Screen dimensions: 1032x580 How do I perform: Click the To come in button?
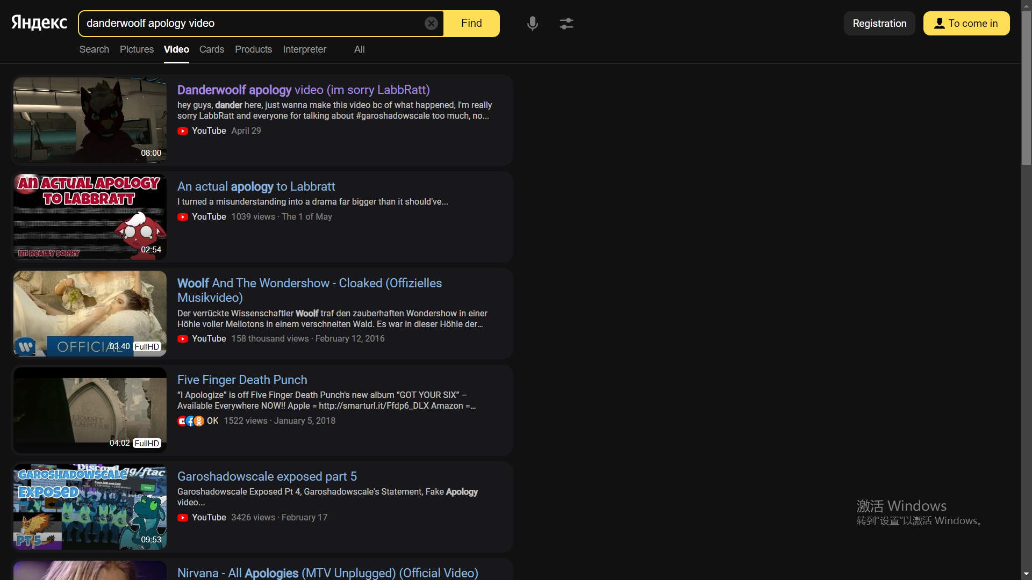pos(966,23)
